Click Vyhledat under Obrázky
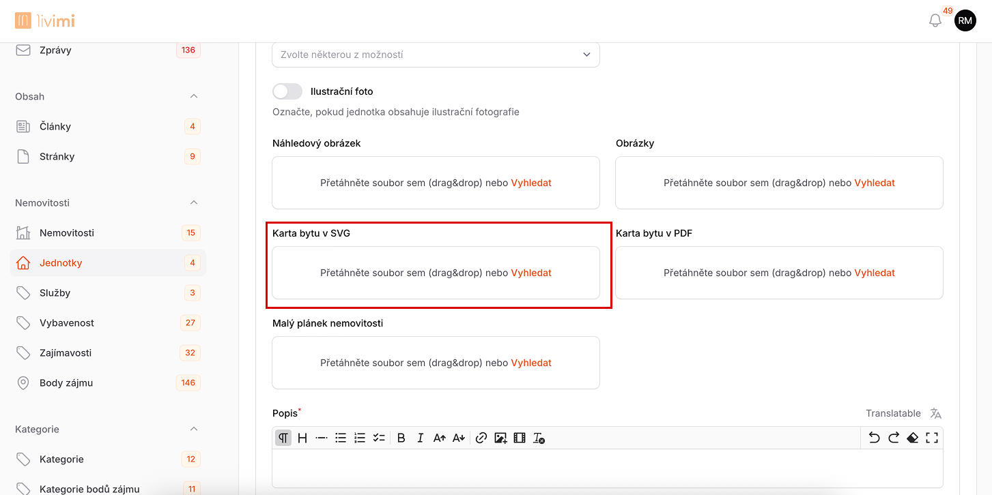This screenshot has width=992, height=495. tap(875, 183)
